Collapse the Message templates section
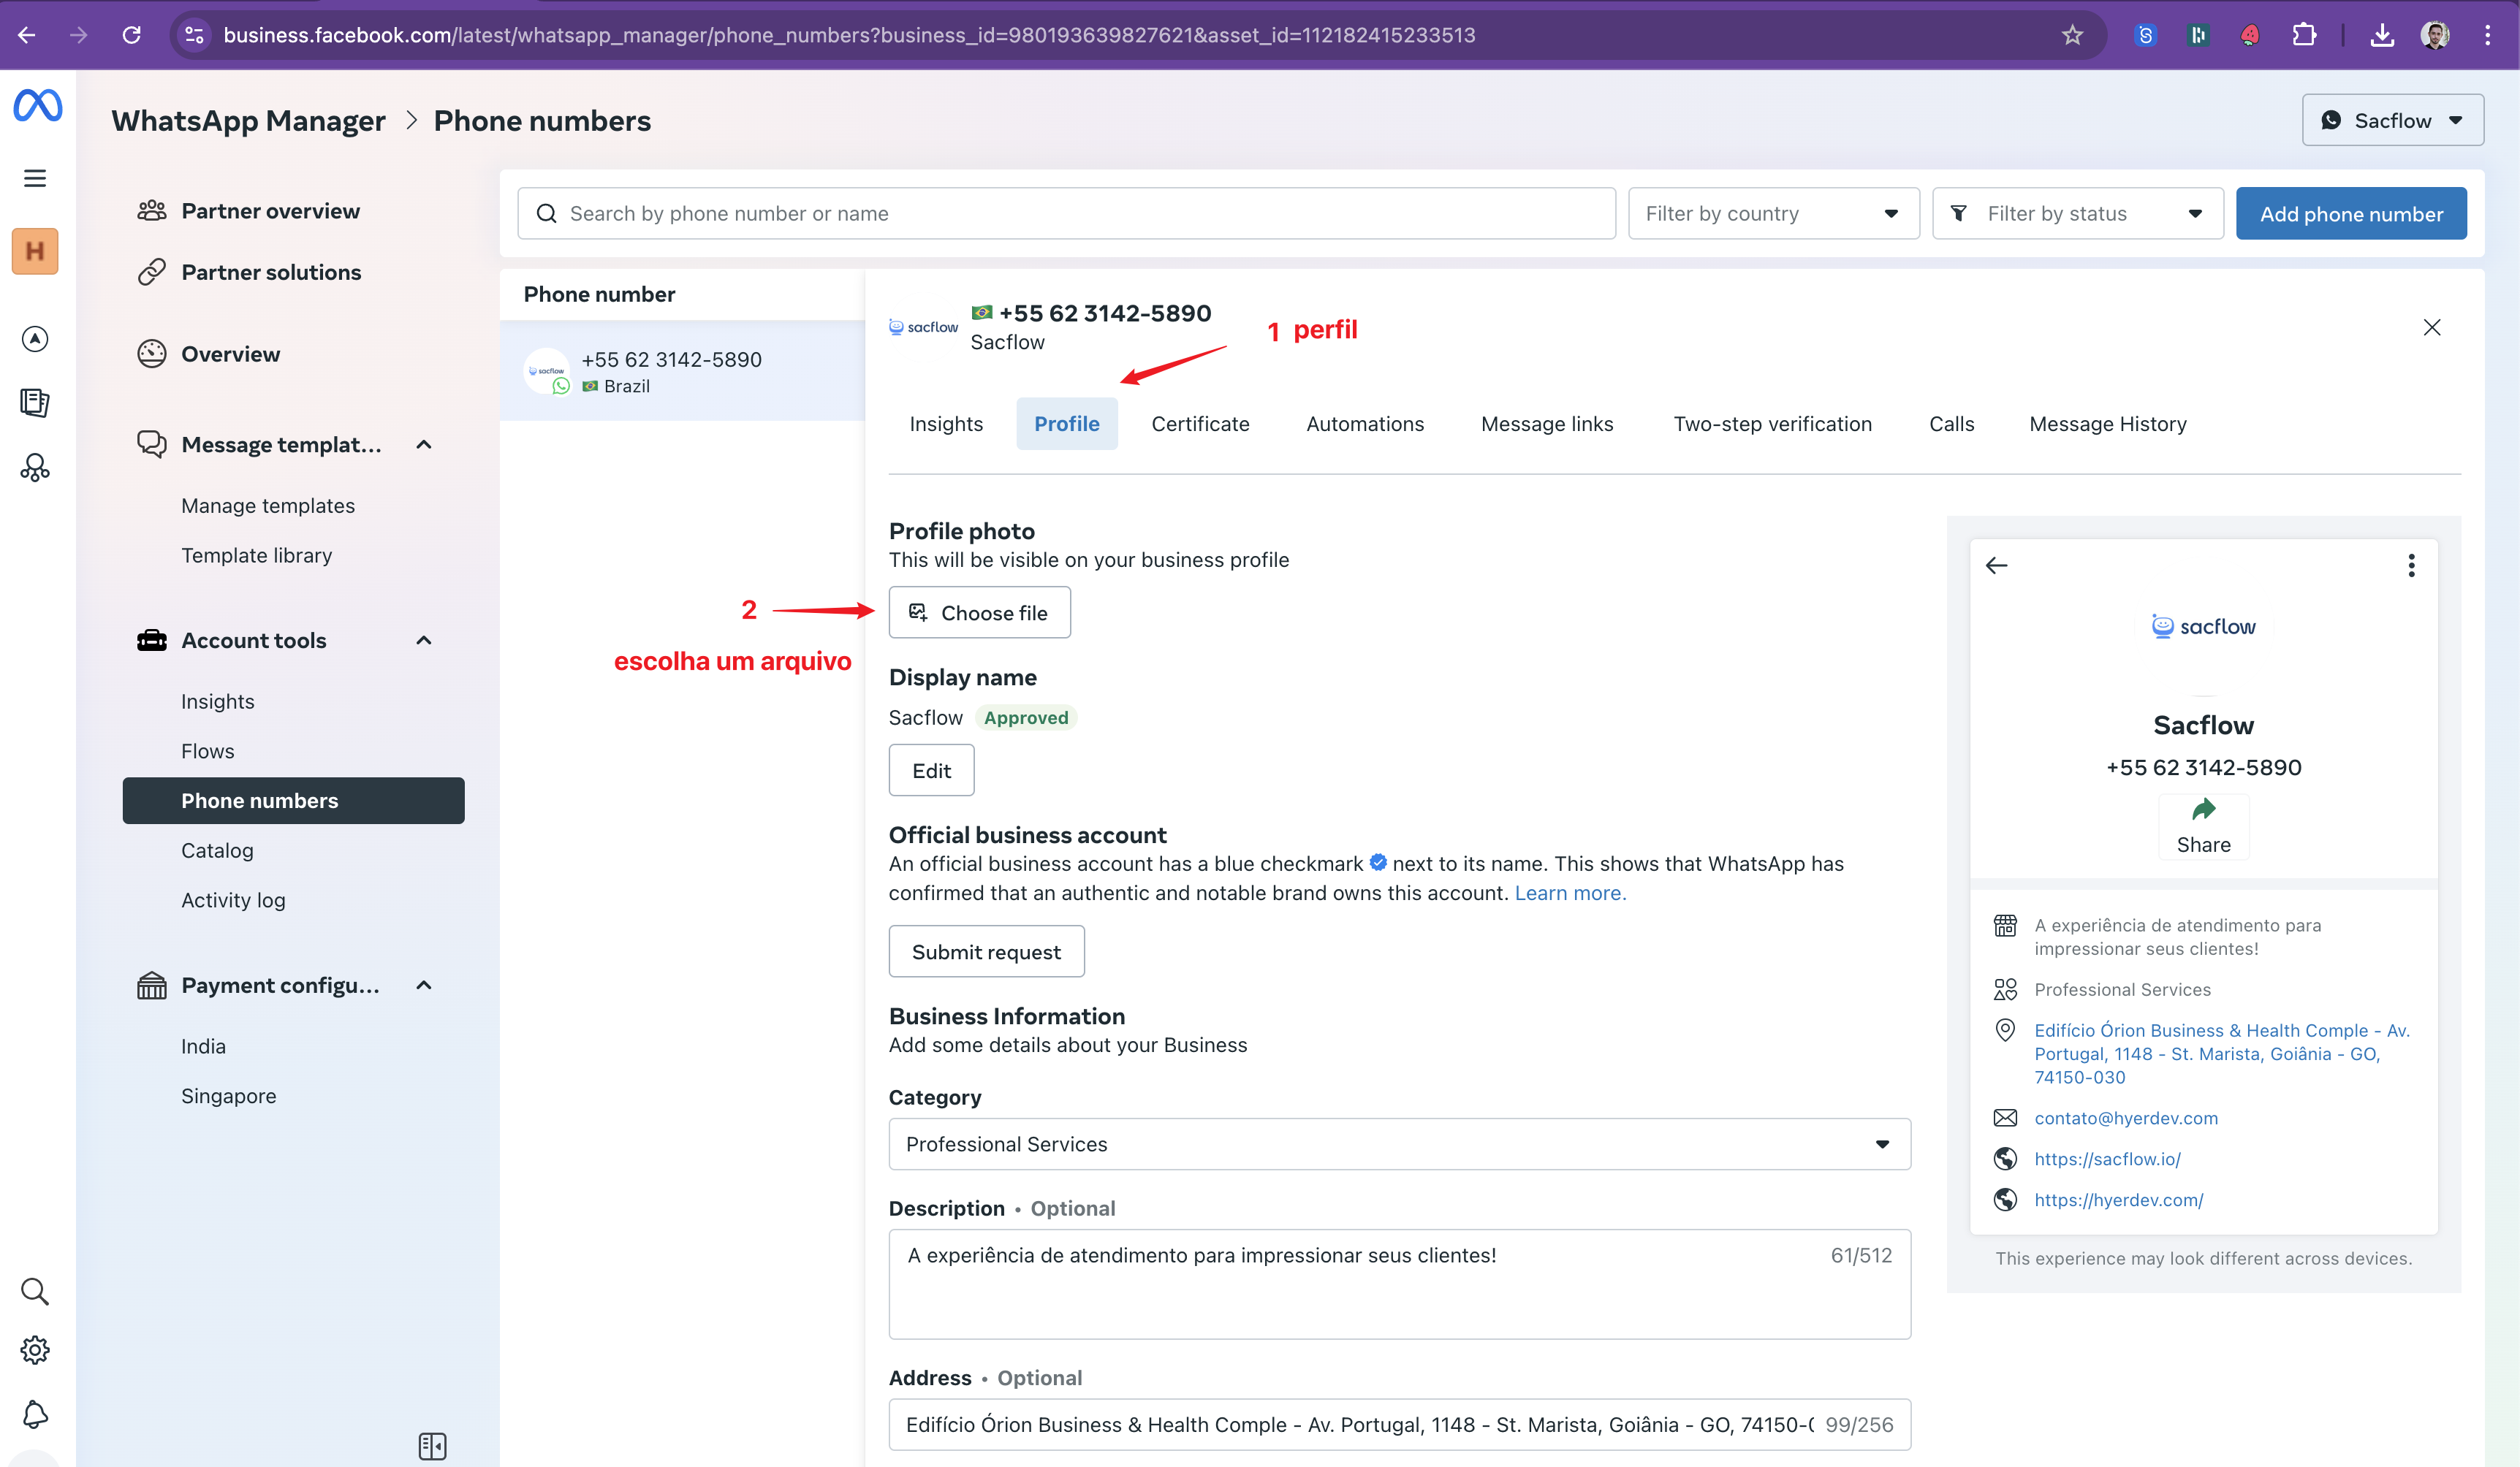Image resolution: width=2520 pixels, height=1467 pixels. click(x=424, y=445)
